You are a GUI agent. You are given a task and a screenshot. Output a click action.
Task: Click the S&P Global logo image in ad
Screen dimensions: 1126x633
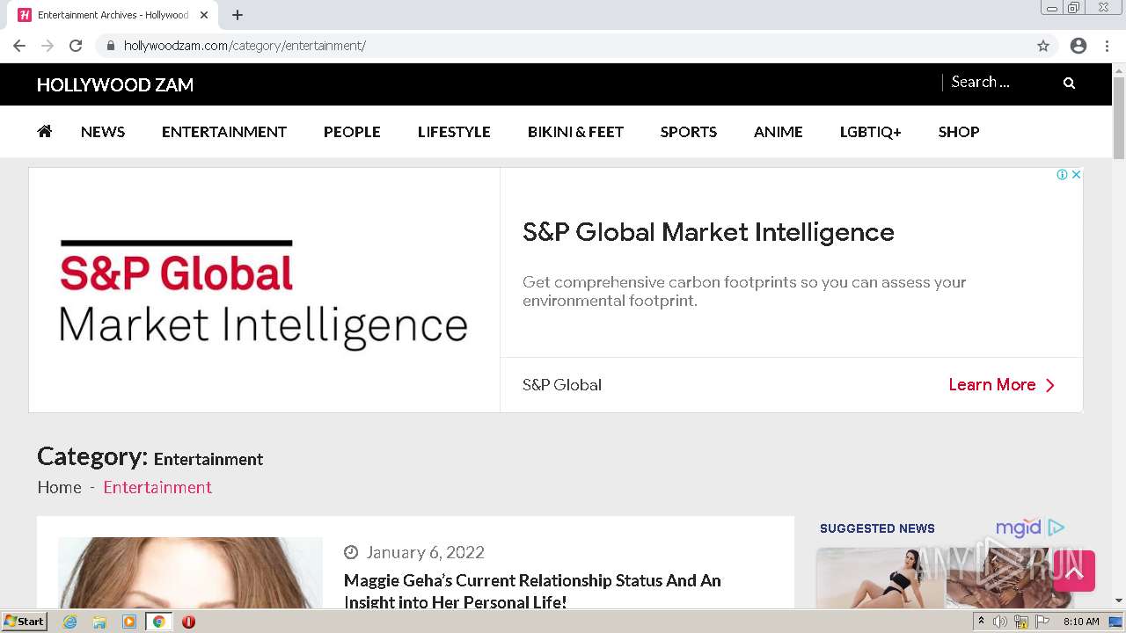pos(264,290)
